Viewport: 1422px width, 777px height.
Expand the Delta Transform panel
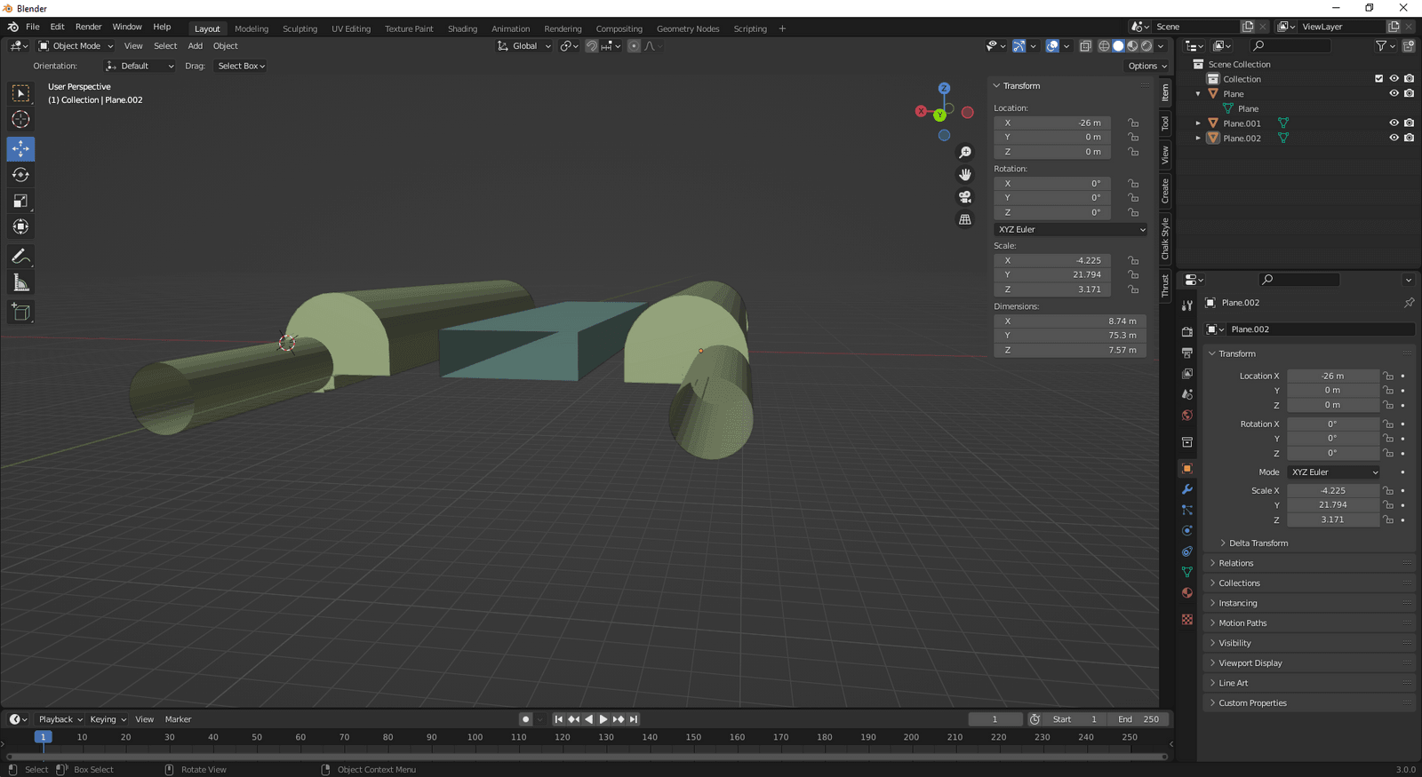click(x=1258, y=543)
